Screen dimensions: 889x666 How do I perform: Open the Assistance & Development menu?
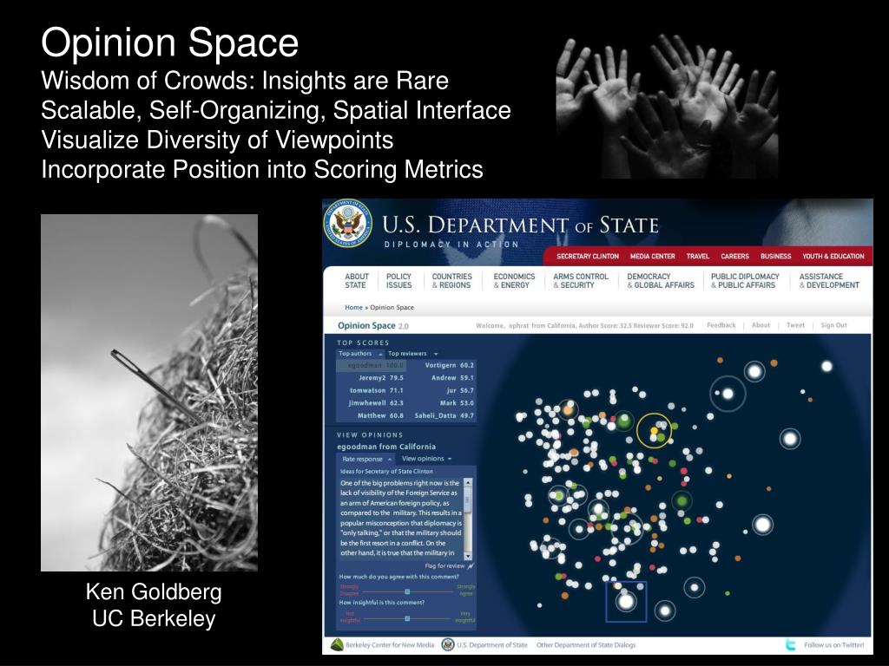[x=829, y=281]
